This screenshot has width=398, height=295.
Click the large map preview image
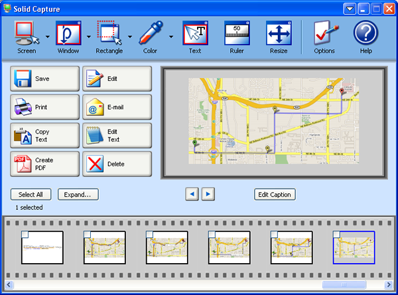pos(273,121)
